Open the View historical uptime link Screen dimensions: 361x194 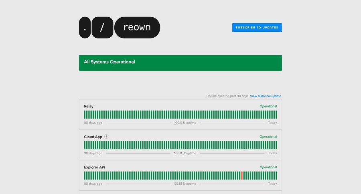pos(266,96)
